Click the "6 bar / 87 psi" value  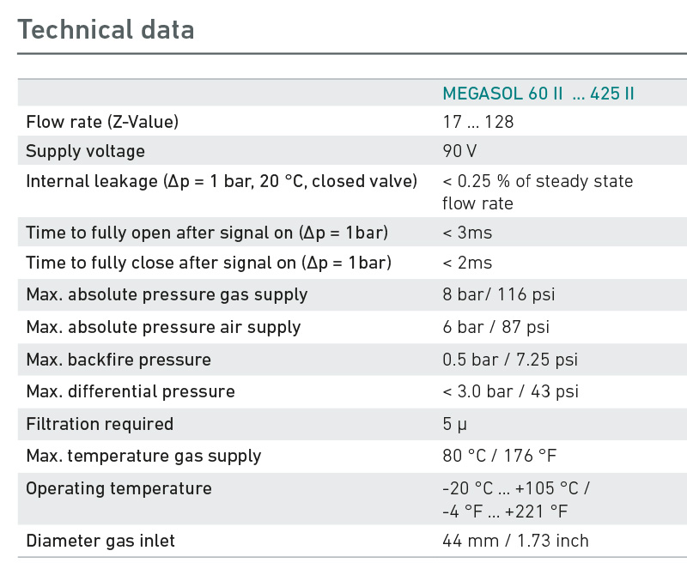click(495, 327)
